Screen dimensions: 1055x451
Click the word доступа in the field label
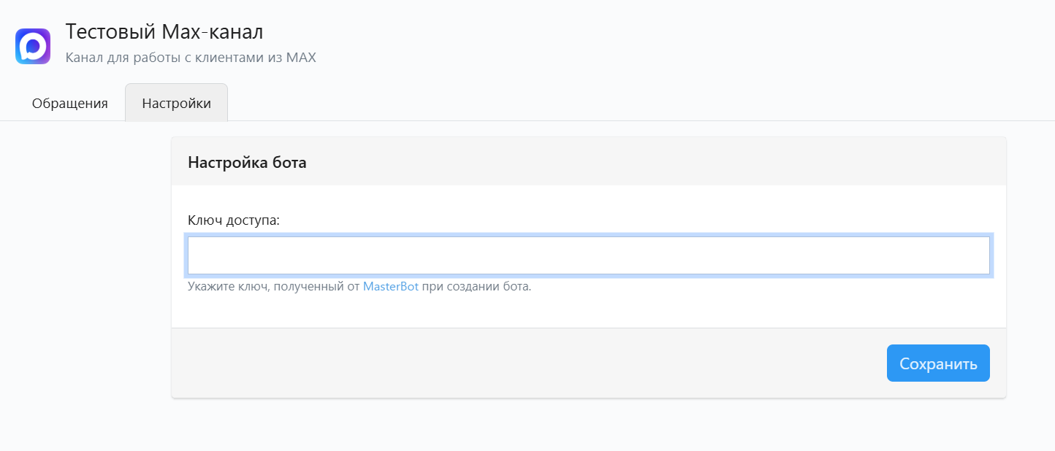(x=255, y=220)
